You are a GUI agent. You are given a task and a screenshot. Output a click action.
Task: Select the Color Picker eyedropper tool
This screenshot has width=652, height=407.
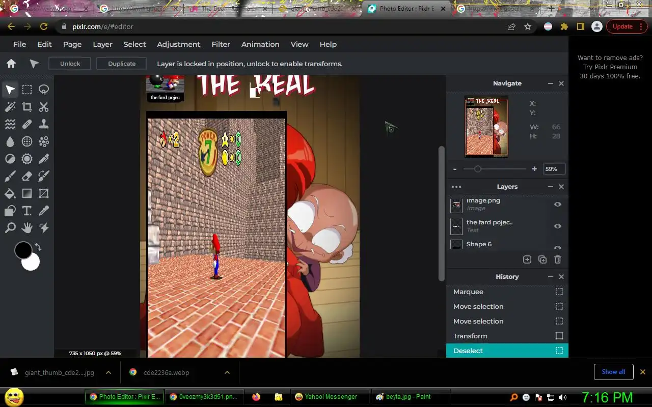pyautogui.click(x=44, y=211)
